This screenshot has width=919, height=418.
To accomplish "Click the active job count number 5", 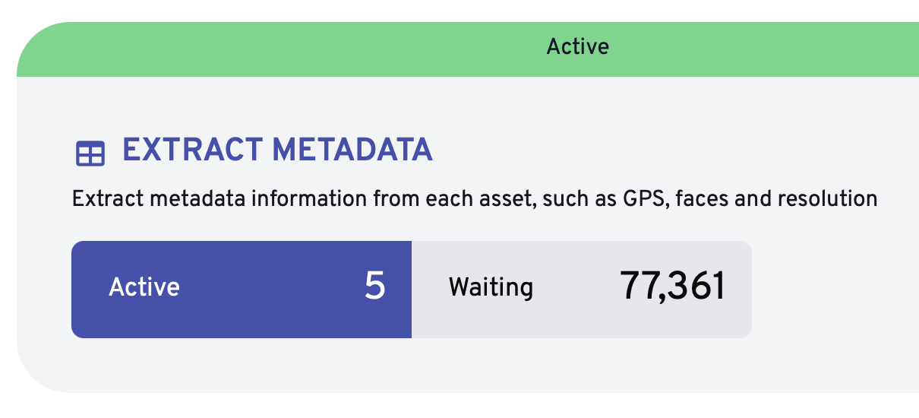I will 374,287.
